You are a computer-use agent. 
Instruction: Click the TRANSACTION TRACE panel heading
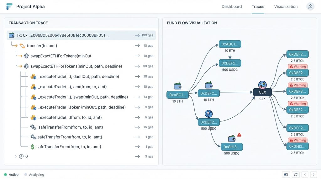(28, 23)
